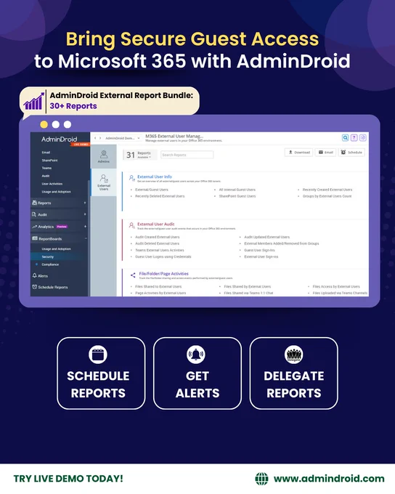Image resolution: width=395 pixels, height=494 pixels.
Task: Open the Audit Deleted External Users report
Action: (x=157, y=243)
